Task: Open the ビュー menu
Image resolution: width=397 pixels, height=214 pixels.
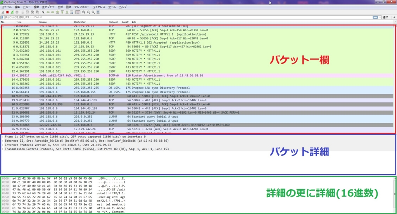Action: 27,7
